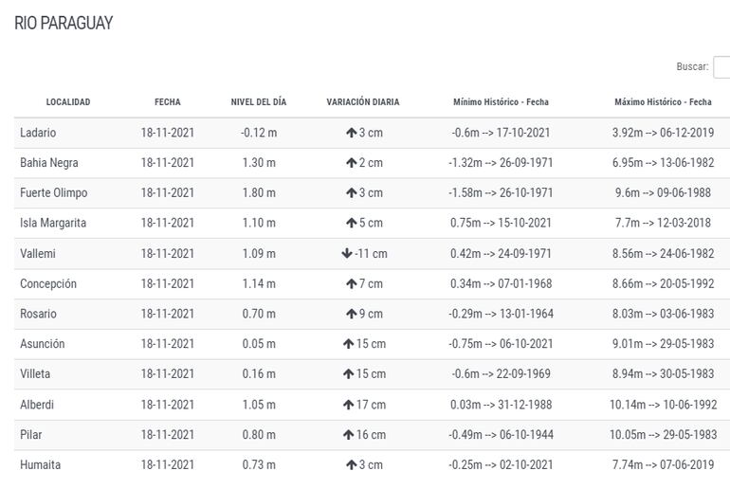Screen dimensions: 730x489
Task: Click the up arrow icon in Ladario row
Action: click(351, 133)
